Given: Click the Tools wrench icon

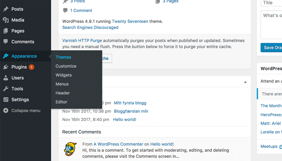Looking at the screenshot, I should (6, 89).
